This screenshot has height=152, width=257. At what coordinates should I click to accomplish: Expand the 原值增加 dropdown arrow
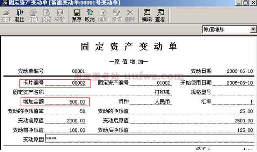point(253,30)
